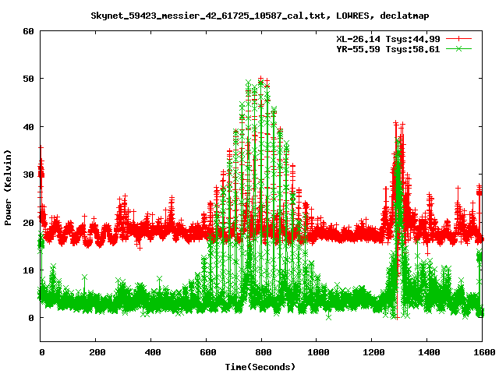Click the x-axis tick label 800

(x=264, y=352)
